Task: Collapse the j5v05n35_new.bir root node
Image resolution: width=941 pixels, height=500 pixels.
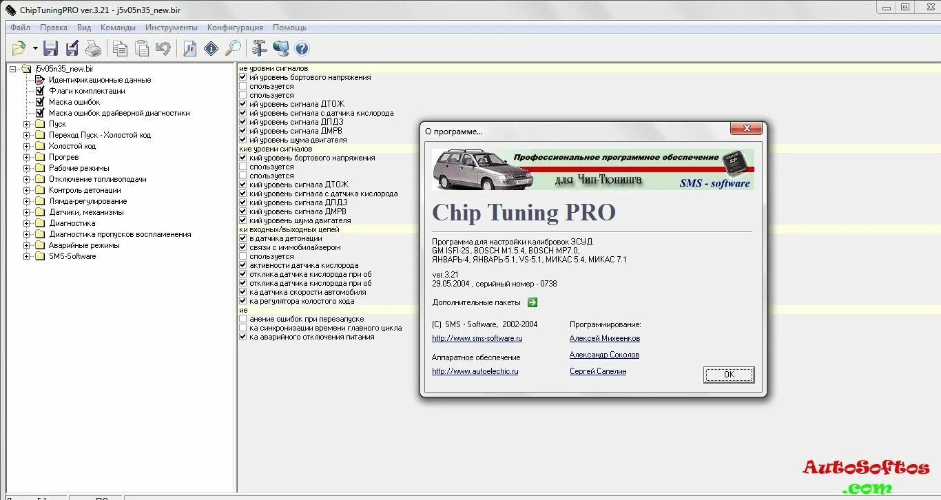Action: tap(13, 69)
